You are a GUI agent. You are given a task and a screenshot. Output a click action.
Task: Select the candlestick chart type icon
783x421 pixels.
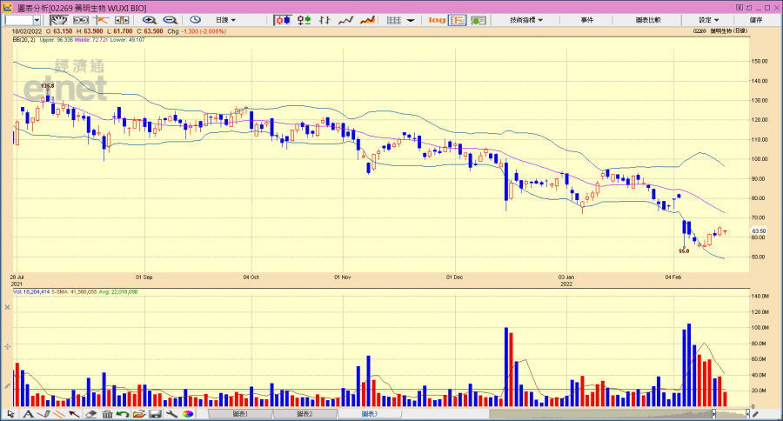[283, 20]
